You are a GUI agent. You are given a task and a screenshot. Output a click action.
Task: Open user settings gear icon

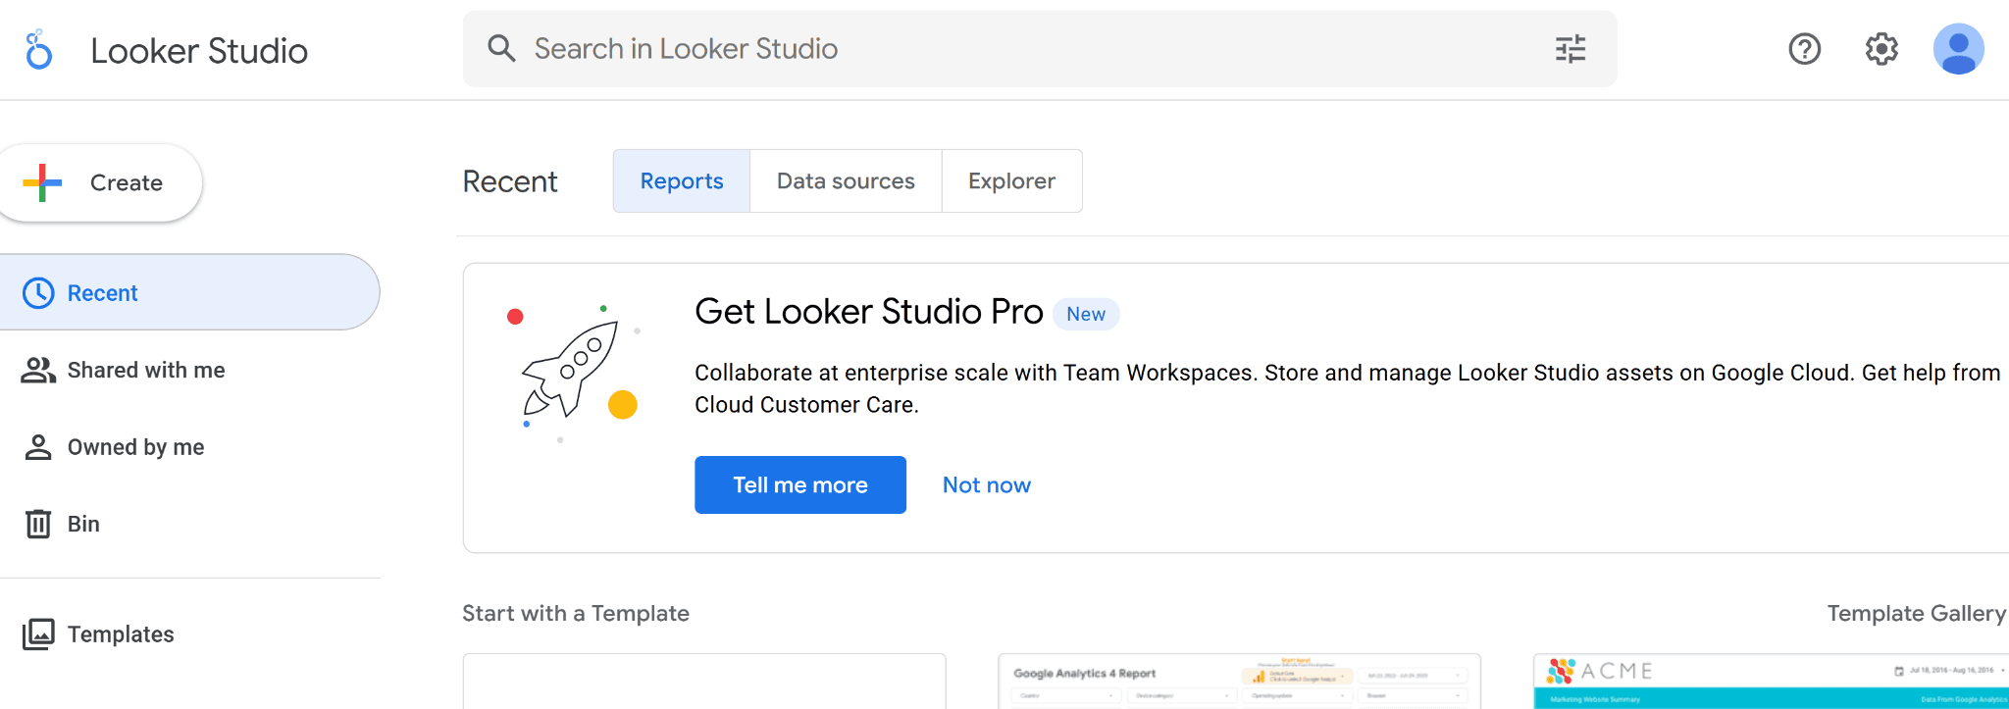coord(1881,49)
